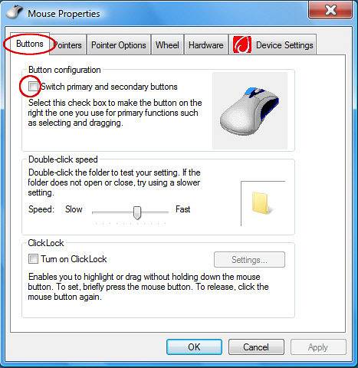358x368 pixels.
Task: Click slider track near Fast label
Action: click(x=163, y=212)
